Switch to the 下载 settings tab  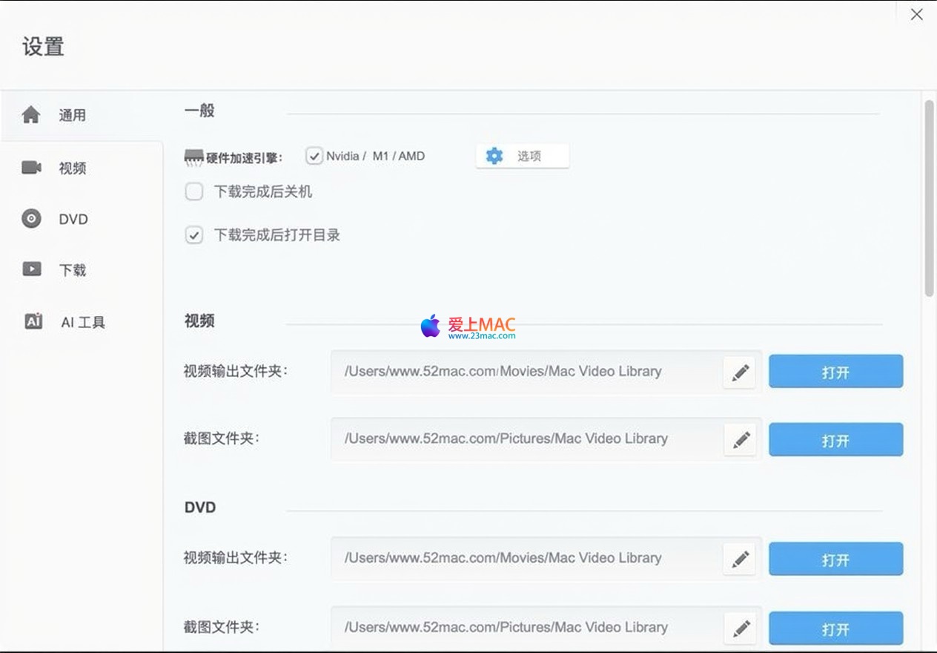[x=73, y=270]
